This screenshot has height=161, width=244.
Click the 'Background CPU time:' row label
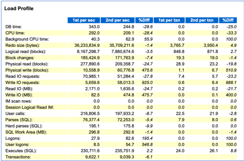click(26, 39)
